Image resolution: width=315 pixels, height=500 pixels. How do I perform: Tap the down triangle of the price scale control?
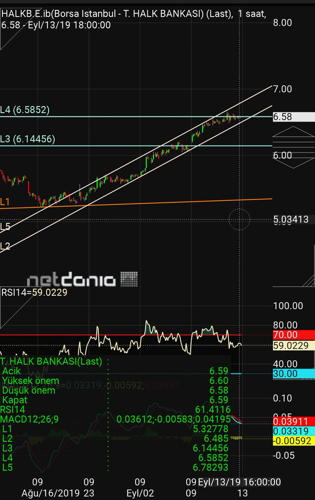point(293,163)
